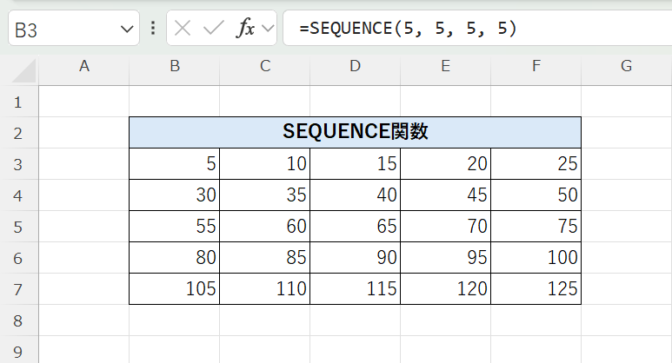672x363 pixels.
Task: Select column A header
Action: point(84,66)
